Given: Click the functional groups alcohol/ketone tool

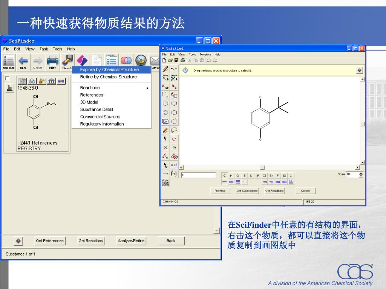Looking at the screenshot, I should pyautogui.click(x=165, y=183).
